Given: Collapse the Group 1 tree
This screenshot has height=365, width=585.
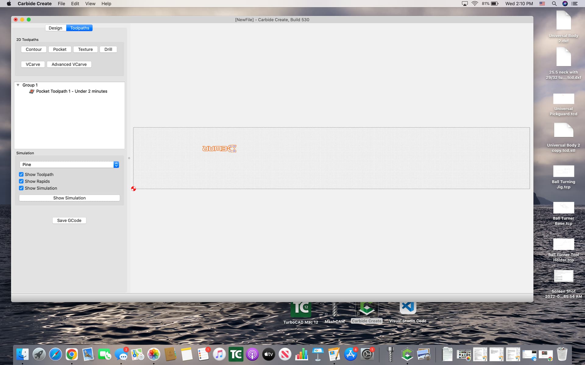Looking at the screenshot, I should click(18, 85).
